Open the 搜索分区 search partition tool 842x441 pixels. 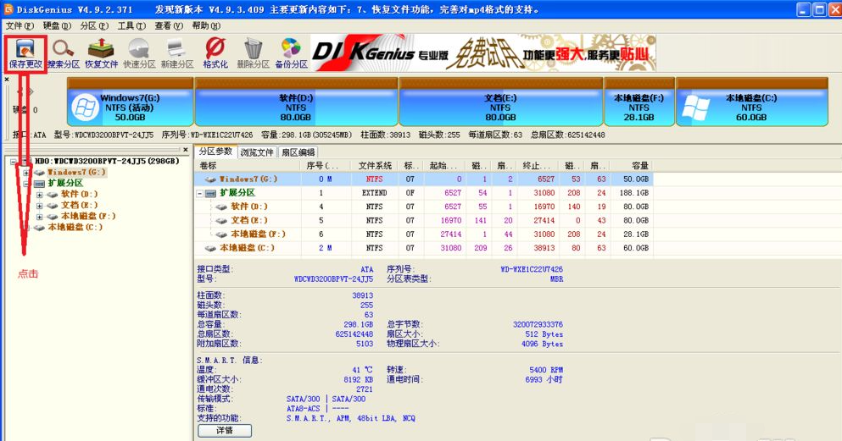pyautogui.click(x=64, y=53)
